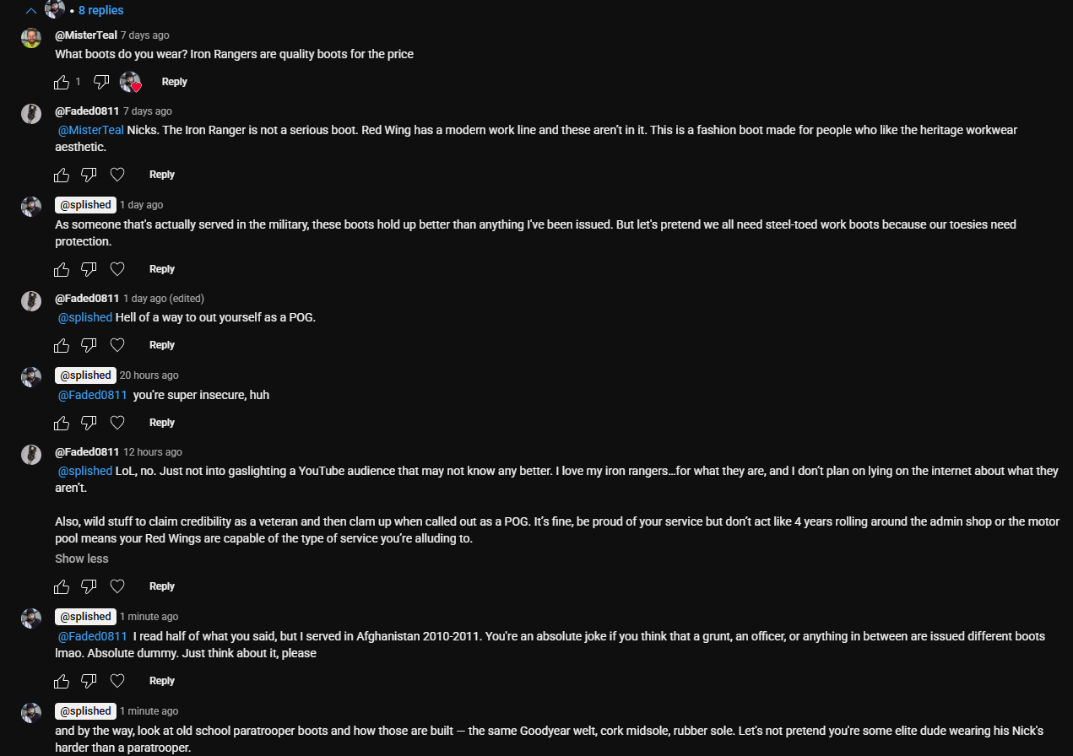Dislike Faded0811's 12 hours ago comment
Image resolution: width=1073 pixels, height=756 pixels.
pos(89,586)
